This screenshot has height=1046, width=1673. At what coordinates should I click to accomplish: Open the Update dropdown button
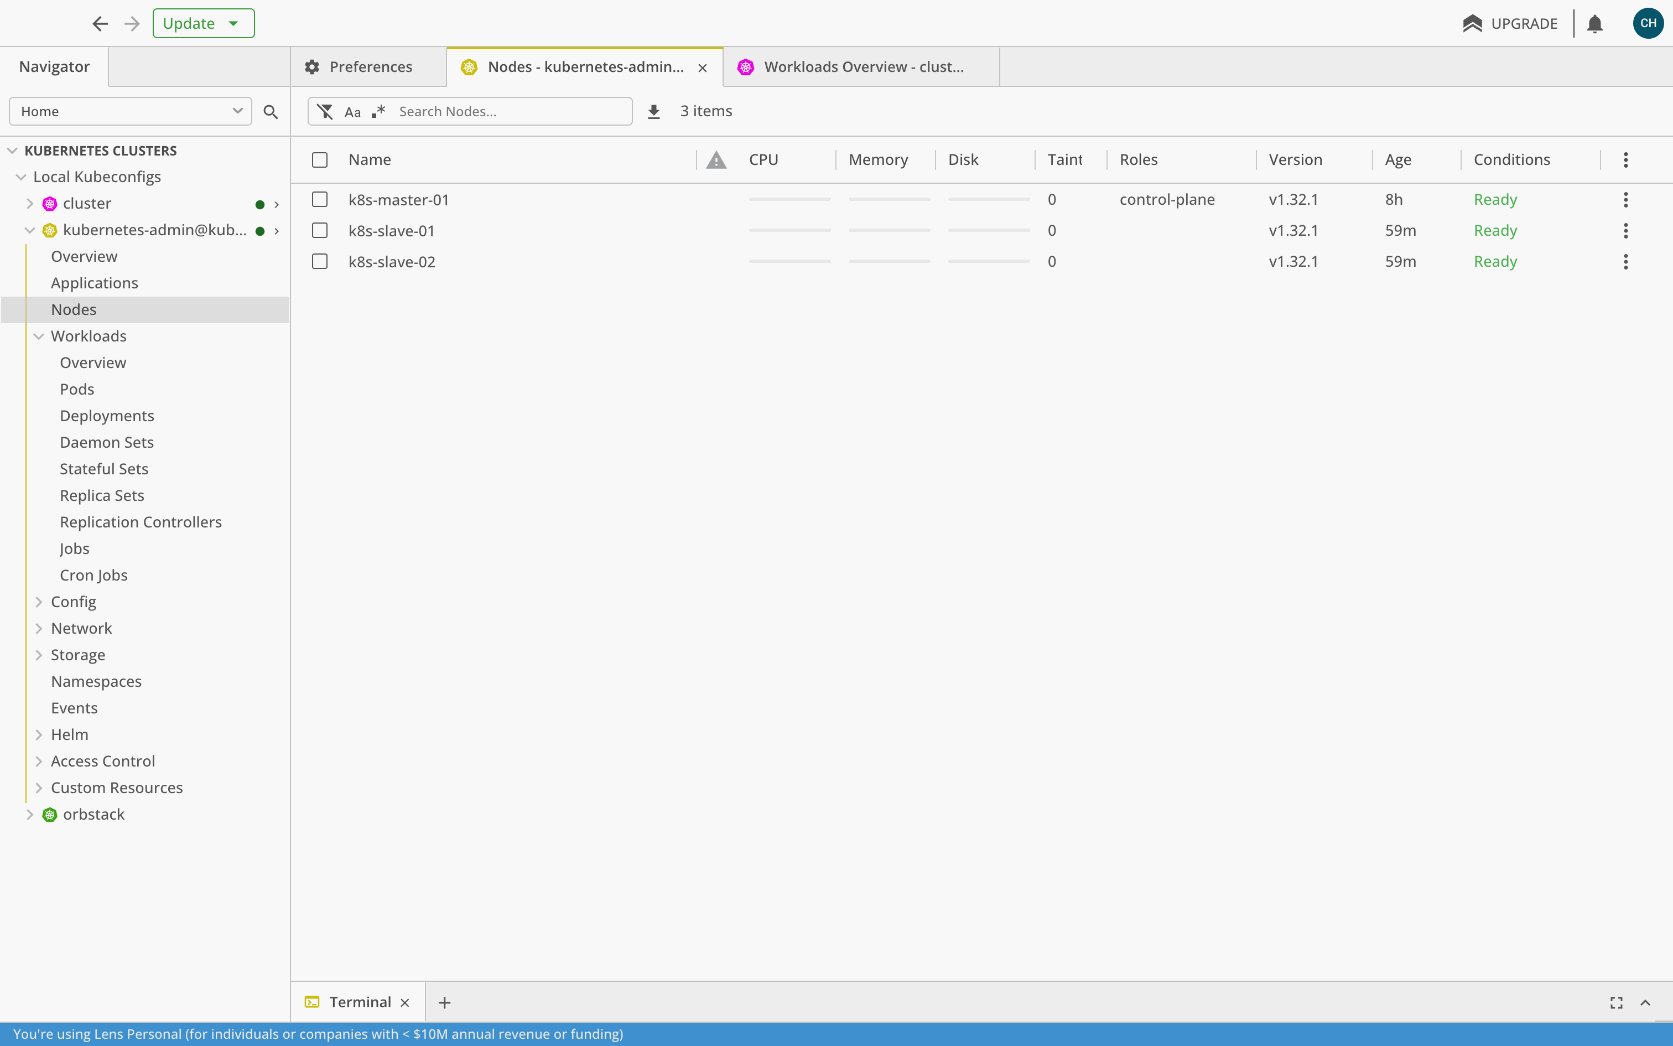click(x=203, y=23)
